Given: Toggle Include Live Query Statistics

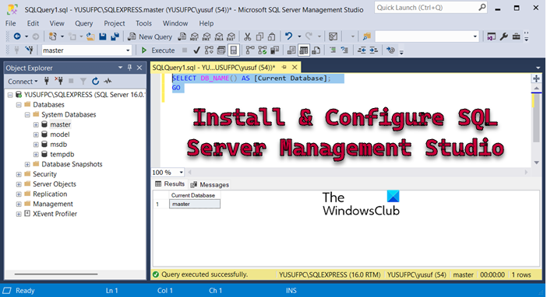Looking at the screenshot, I should [x=263, y=50].
